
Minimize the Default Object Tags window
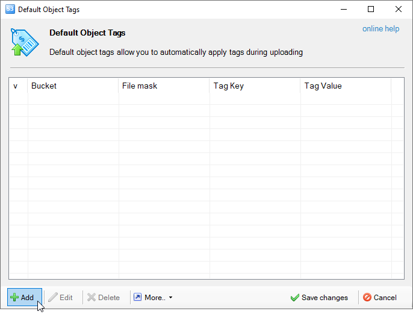pyautogui.click(x=344, y=9)
